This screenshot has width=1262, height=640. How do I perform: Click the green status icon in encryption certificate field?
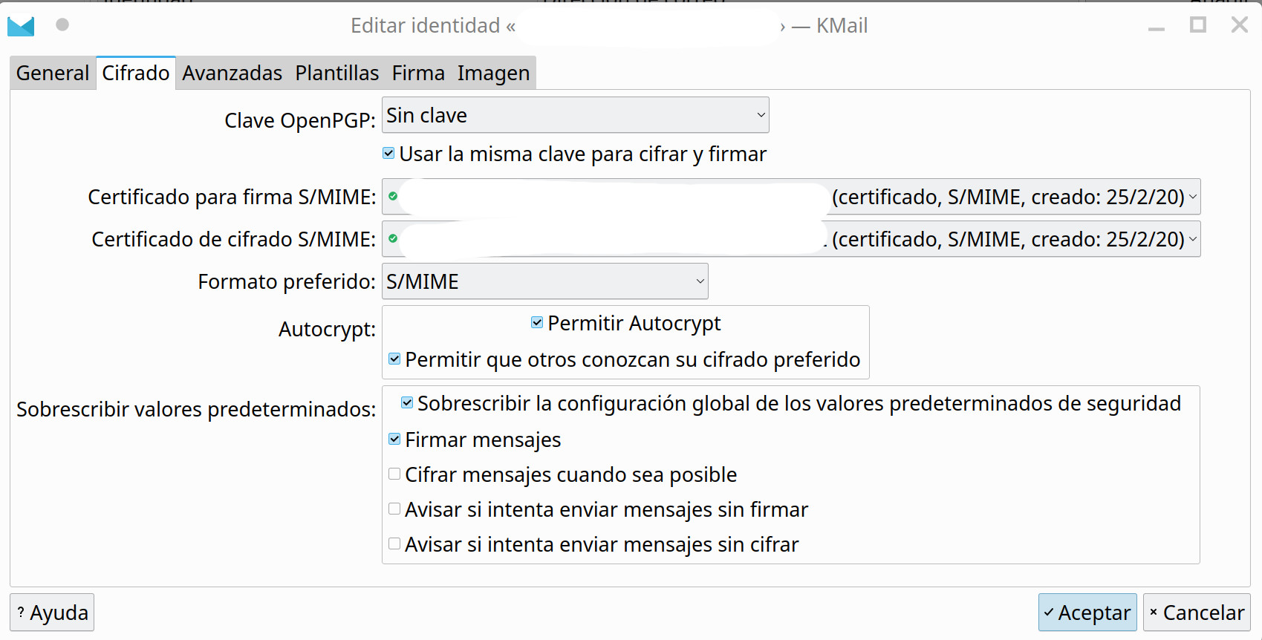[x=393, y=239]
